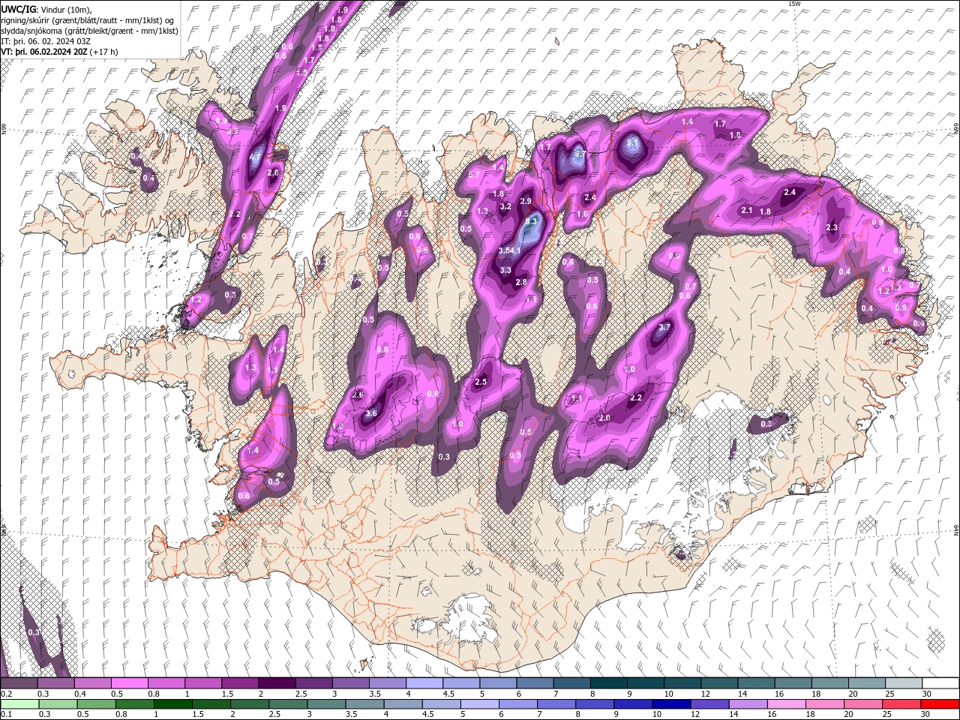The height and width of the screenshot is (720, 960).
Task: Pick the white 30 mm swatch in snow legend
Action: tap(940, 683)
